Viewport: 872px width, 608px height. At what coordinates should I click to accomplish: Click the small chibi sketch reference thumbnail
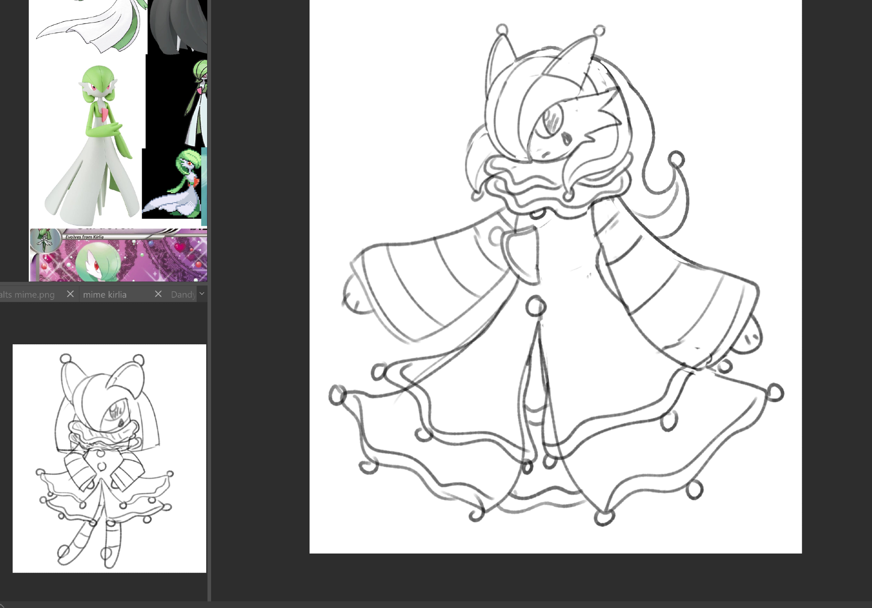point(109,459)
